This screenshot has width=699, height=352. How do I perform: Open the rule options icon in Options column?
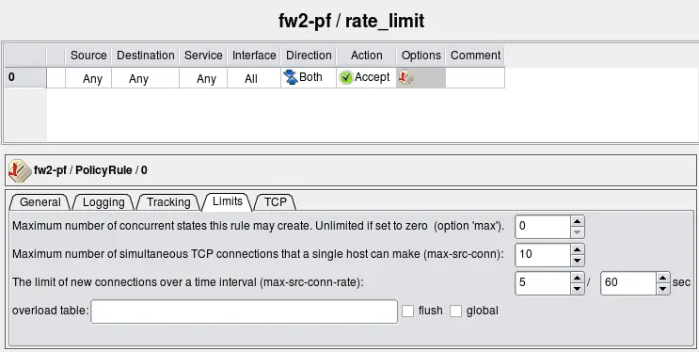pyautogui.click(x=405, y=77)
